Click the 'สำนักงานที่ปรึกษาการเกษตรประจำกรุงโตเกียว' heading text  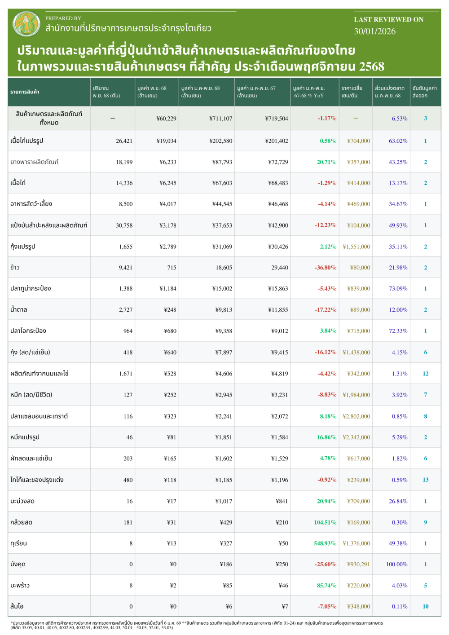point(128,28)
